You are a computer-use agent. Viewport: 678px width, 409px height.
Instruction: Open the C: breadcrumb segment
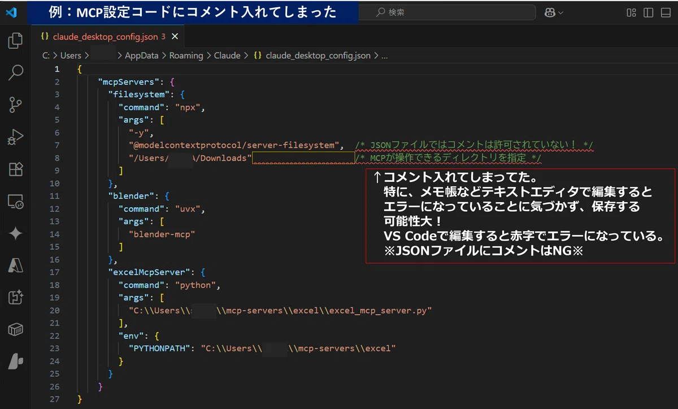pyautogui.click(x=45, y=55)
